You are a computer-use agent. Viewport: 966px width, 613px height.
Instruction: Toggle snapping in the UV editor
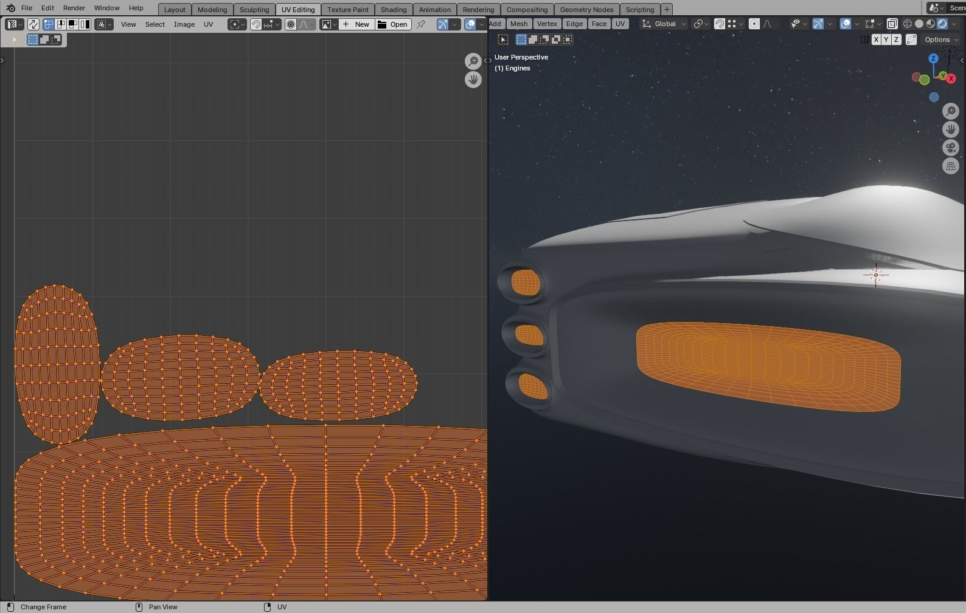click(256, 24)
